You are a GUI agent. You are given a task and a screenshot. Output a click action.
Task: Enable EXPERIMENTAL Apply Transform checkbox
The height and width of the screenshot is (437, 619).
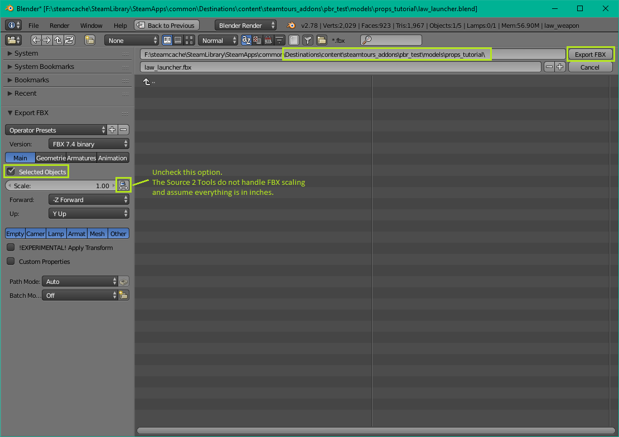point(11,248)
